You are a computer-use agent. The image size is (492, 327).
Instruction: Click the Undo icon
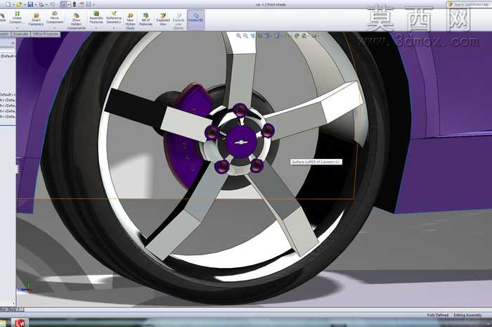pyautogui.click(x=53, y=4)
